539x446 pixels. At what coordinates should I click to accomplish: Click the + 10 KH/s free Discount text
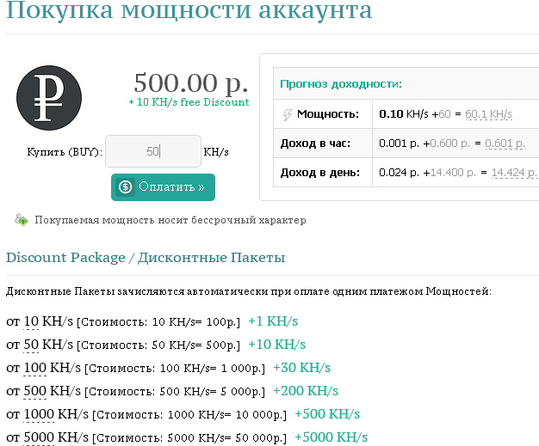189,102
